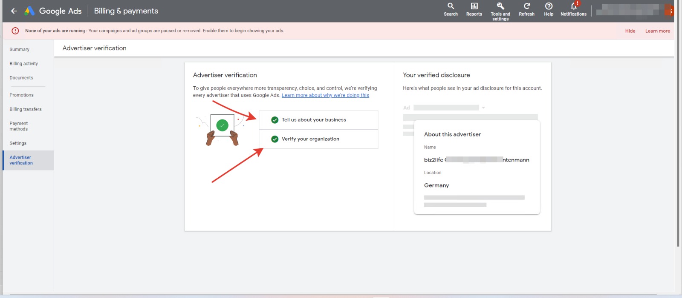Click the biz2life advertiser name
The height and width of the screenshot is (298, 682).
coord(477,160)
